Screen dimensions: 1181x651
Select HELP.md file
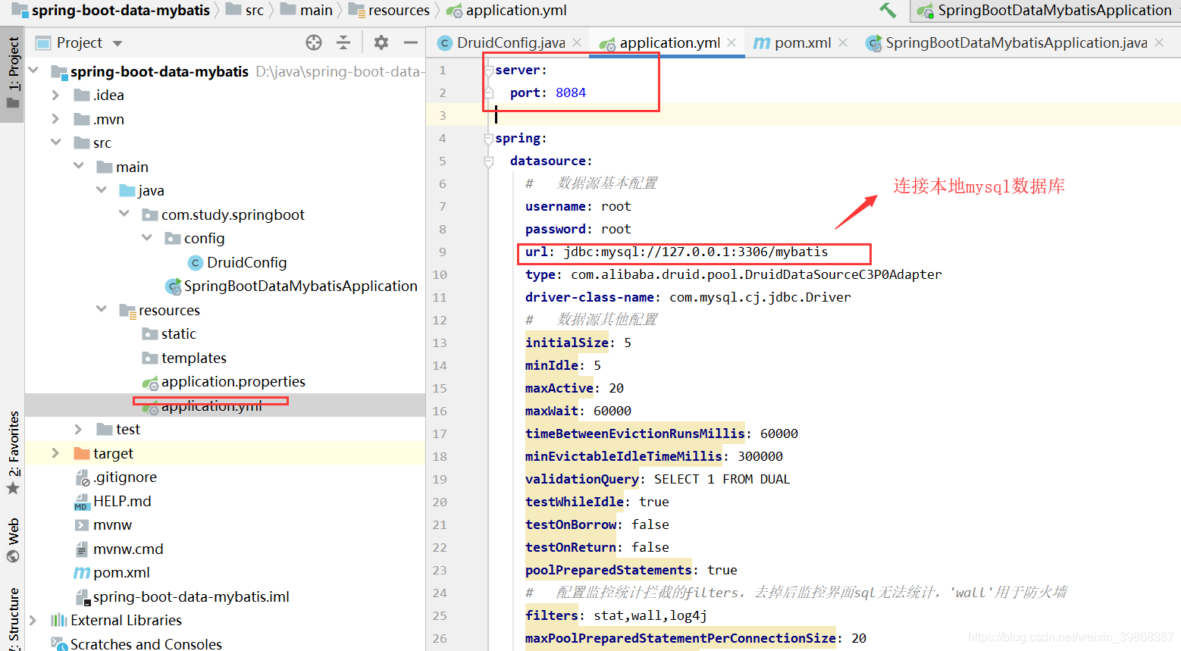[x=112, y=501]
